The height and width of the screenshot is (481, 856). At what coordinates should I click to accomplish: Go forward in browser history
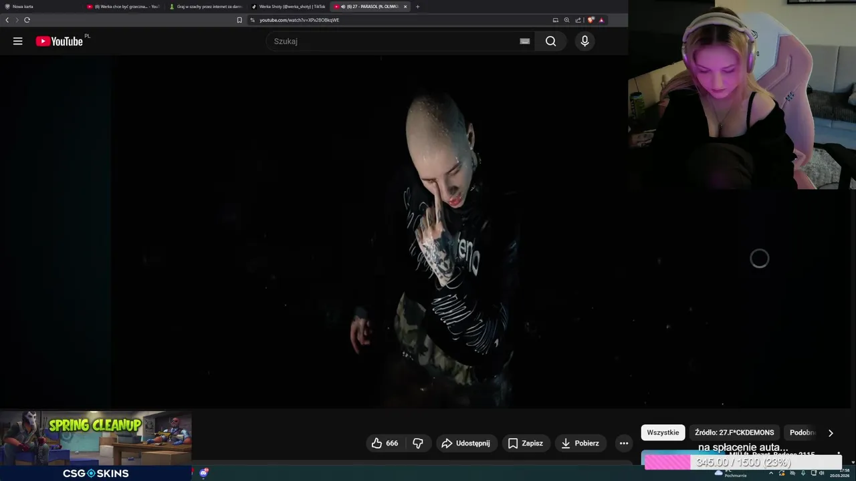[x=17, y=20]
